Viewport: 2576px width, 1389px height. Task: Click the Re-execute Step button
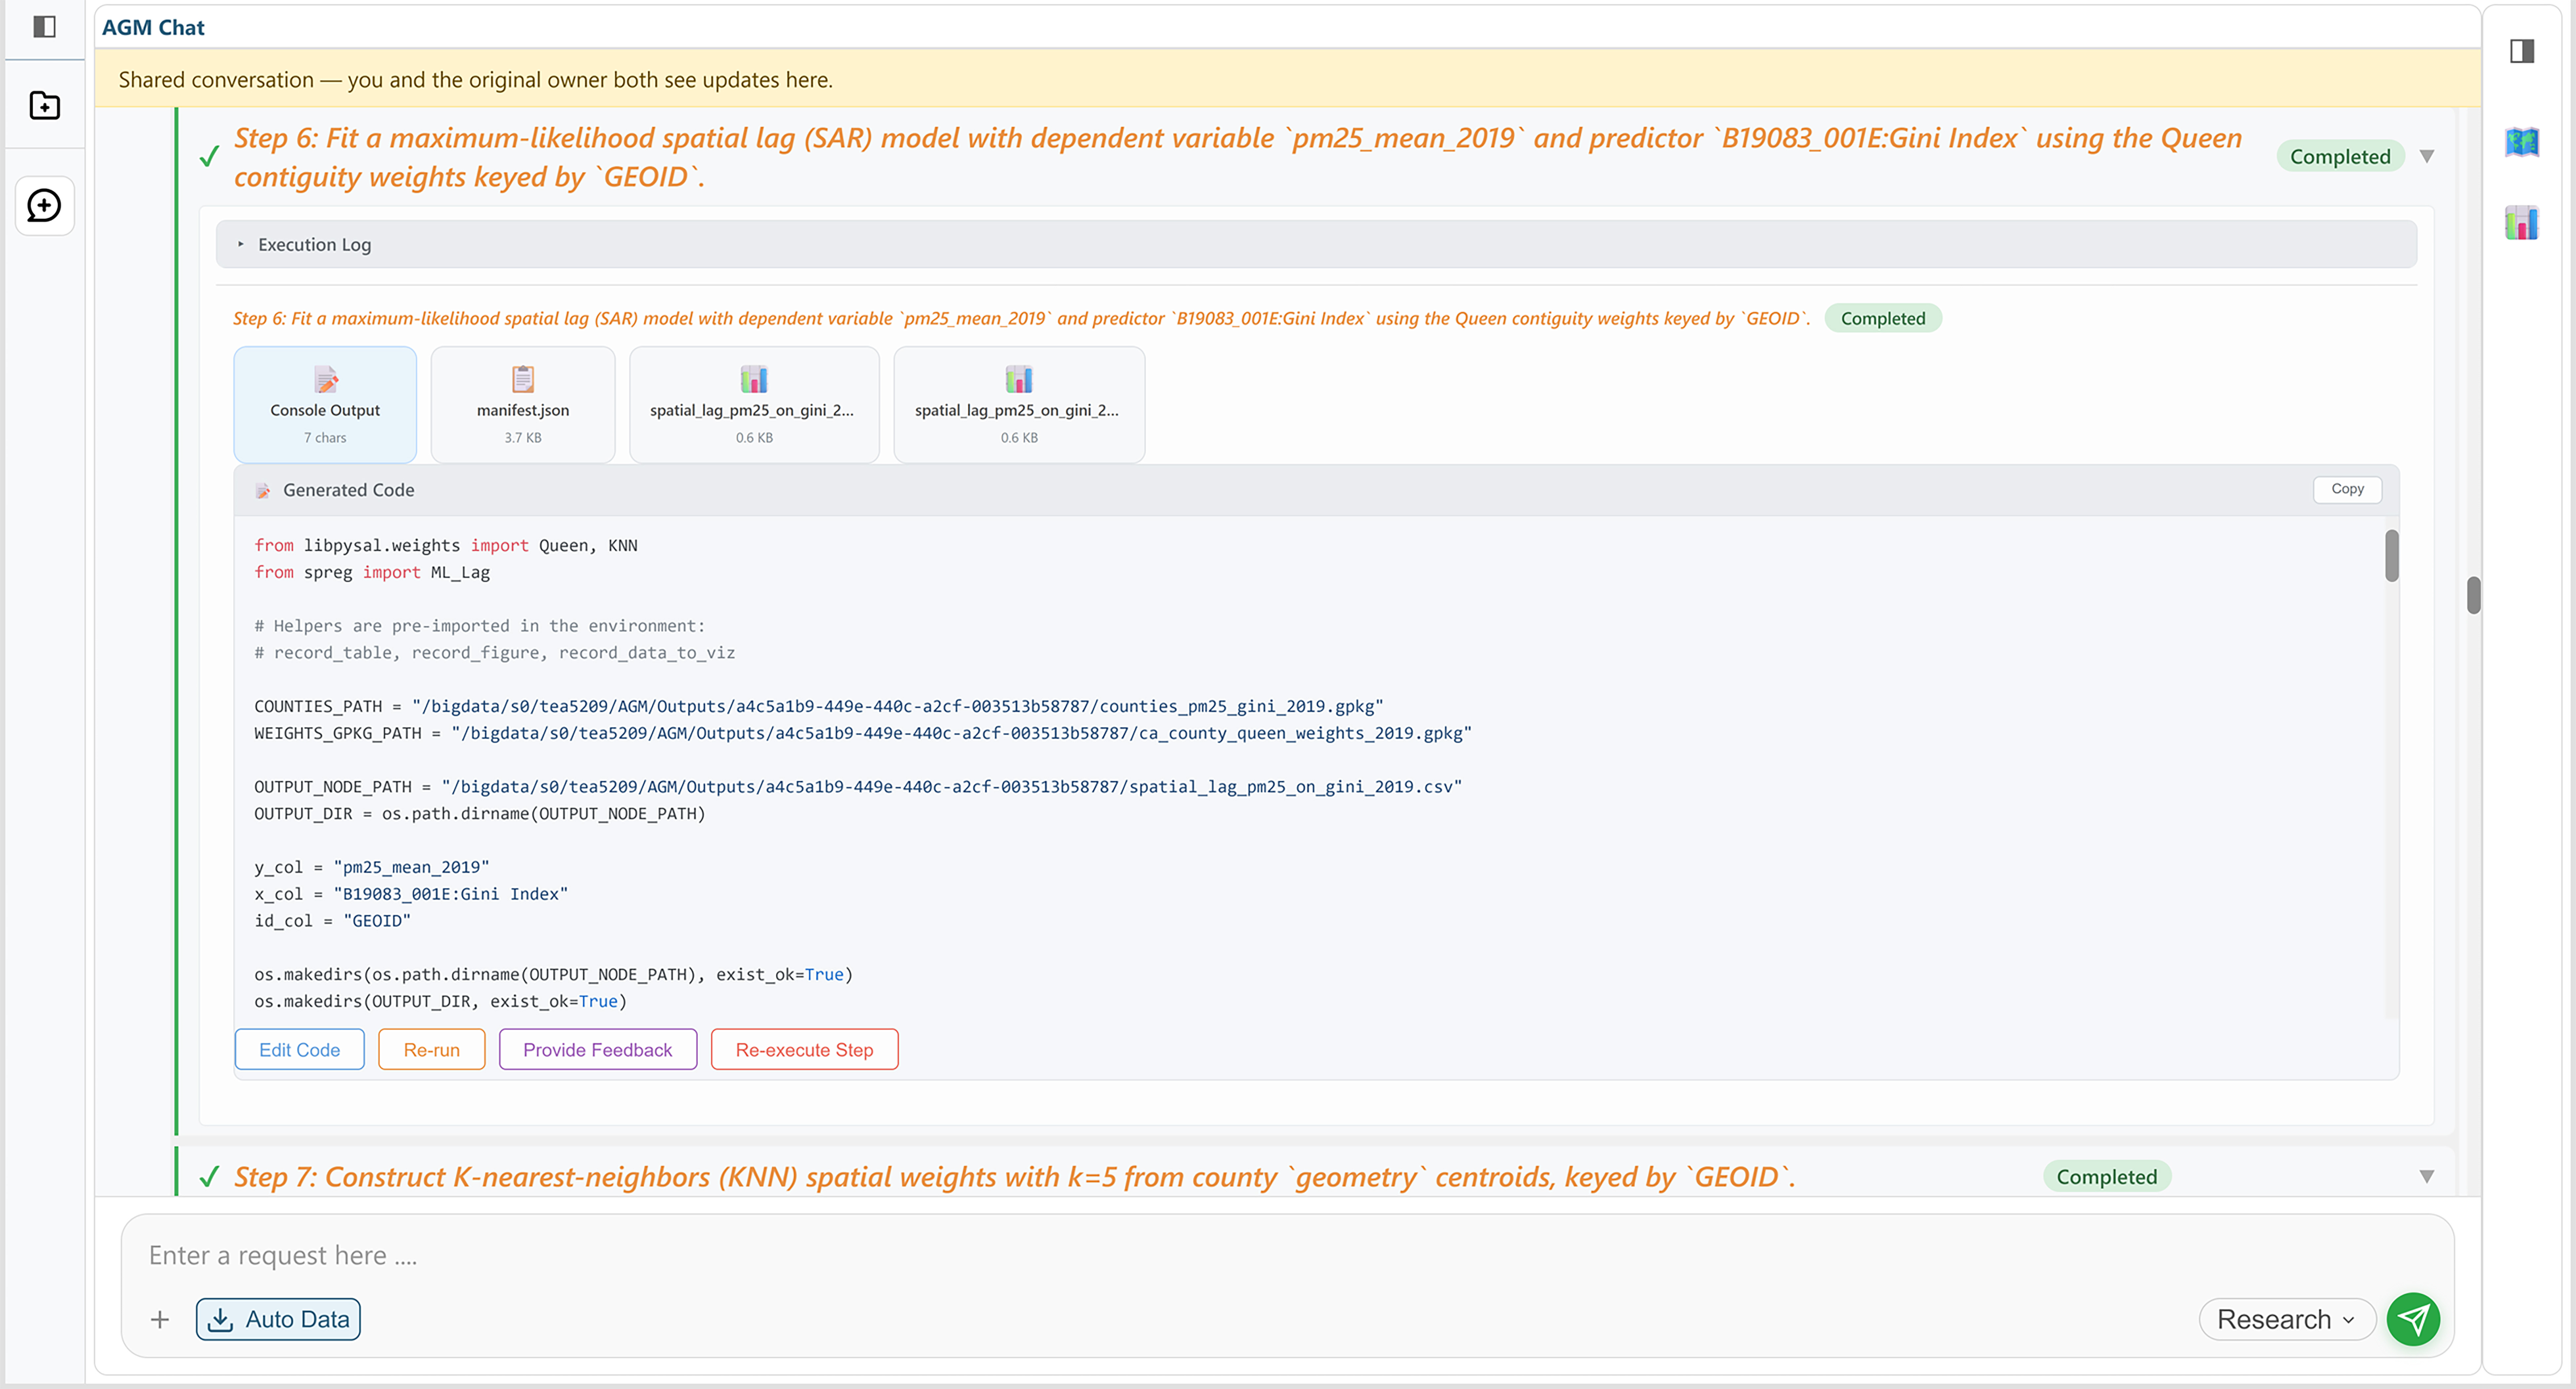(804, 1049)
